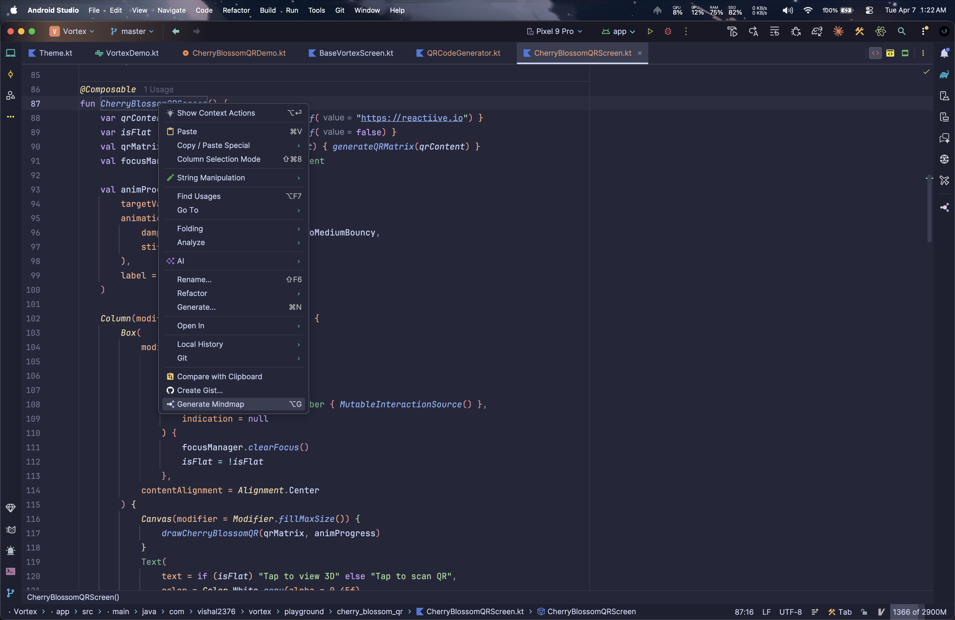The image size is (955, 620).
Task: Expand the Pixel 9 Pro device selector
Action: tap(554, 31)
